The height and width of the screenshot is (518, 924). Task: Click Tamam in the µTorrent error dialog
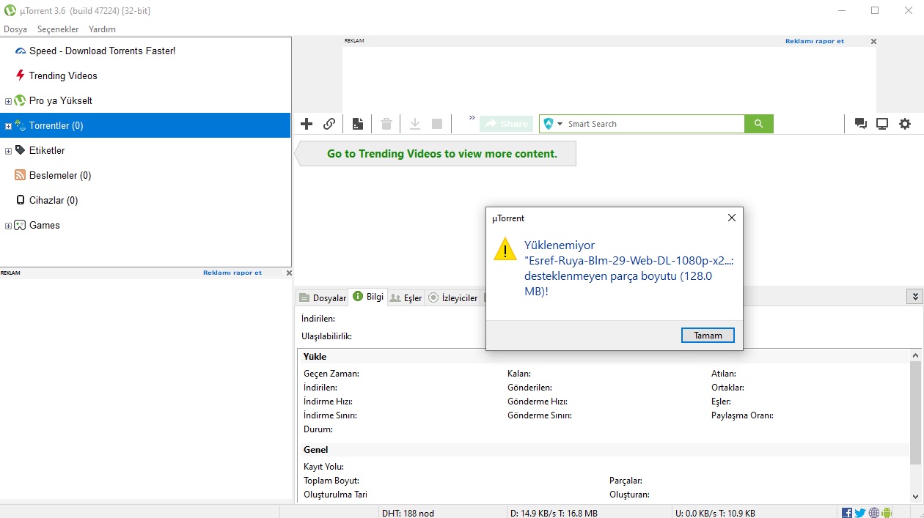[708, 336]
